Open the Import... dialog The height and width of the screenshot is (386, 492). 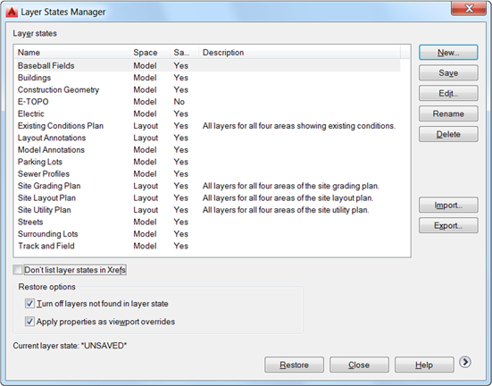[x=448, y=206]
